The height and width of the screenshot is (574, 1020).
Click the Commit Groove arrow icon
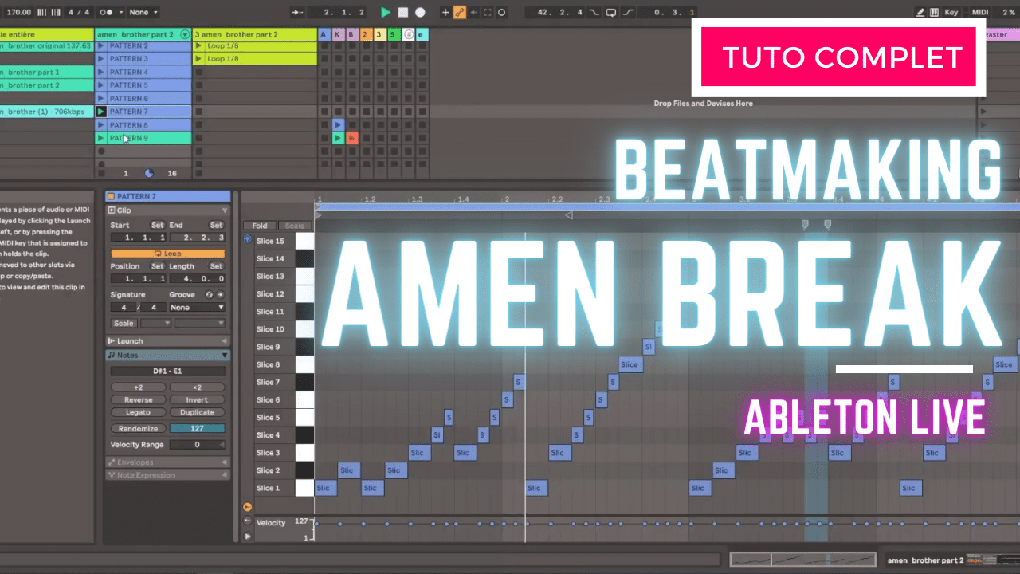pos(220,294)
